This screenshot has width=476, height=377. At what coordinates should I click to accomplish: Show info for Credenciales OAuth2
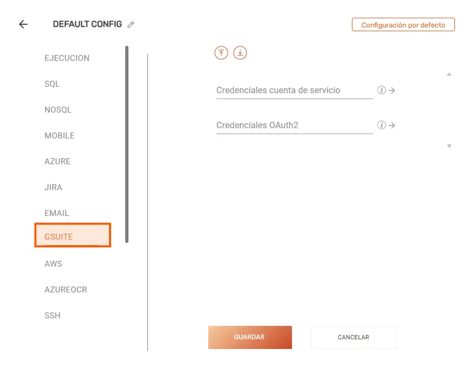click(x=382, y=125)
